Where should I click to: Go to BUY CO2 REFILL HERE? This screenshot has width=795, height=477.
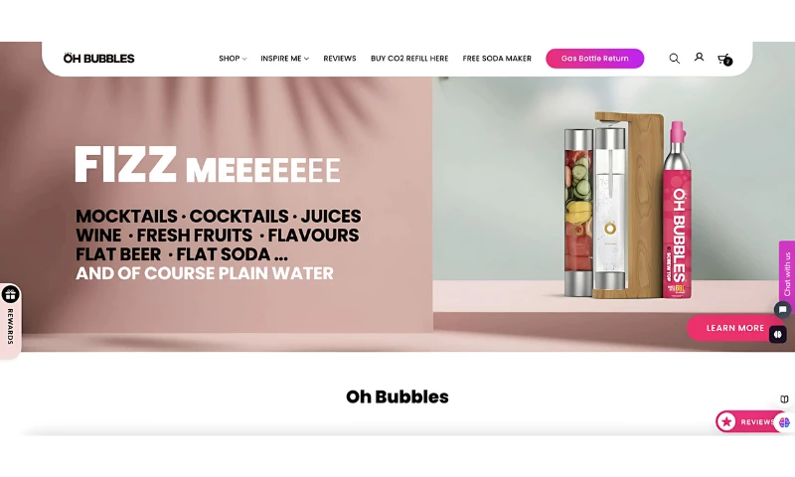click(x=409, y=59)
